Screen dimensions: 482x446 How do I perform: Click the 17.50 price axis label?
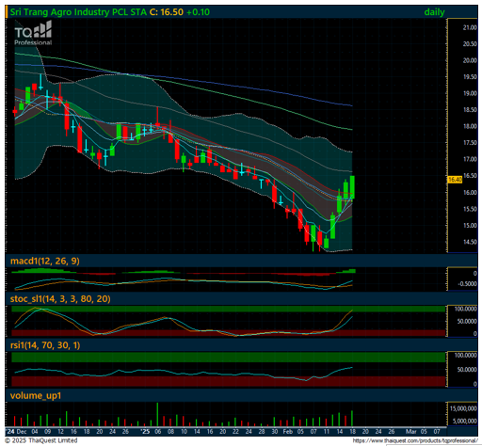coord(470,143)
